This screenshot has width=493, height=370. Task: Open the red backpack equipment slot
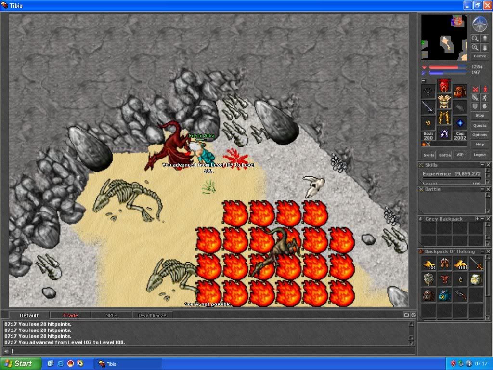[x=460, y=92]
